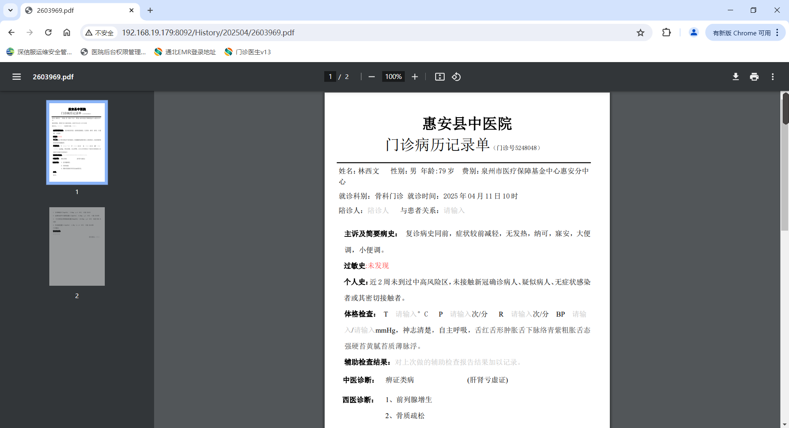Open the 通北EMR登录地址 bookmark

[185, 52]
